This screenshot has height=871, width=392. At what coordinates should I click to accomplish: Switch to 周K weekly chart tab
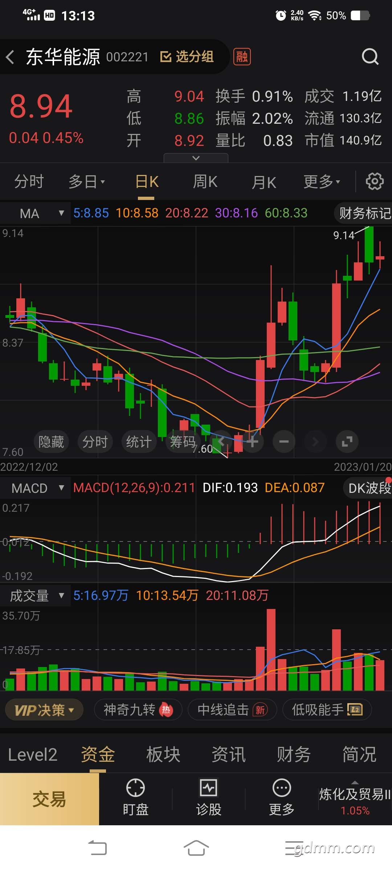(x=205, y=181)
